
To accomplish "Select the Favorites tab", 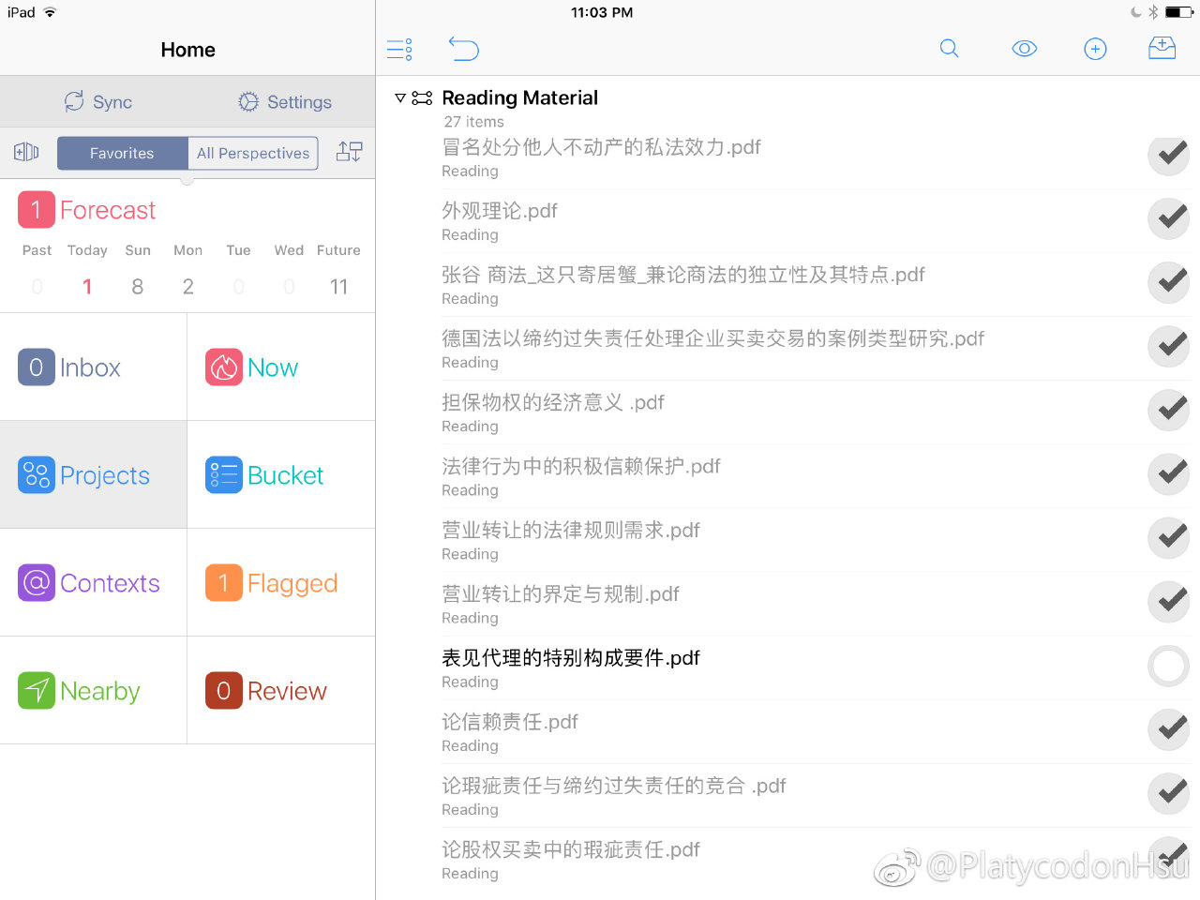I will tap(122, 153).
